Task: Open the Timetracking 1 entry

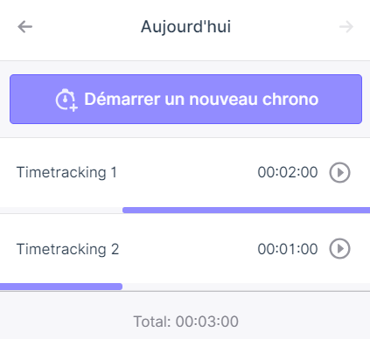Action: coord(185,172)
